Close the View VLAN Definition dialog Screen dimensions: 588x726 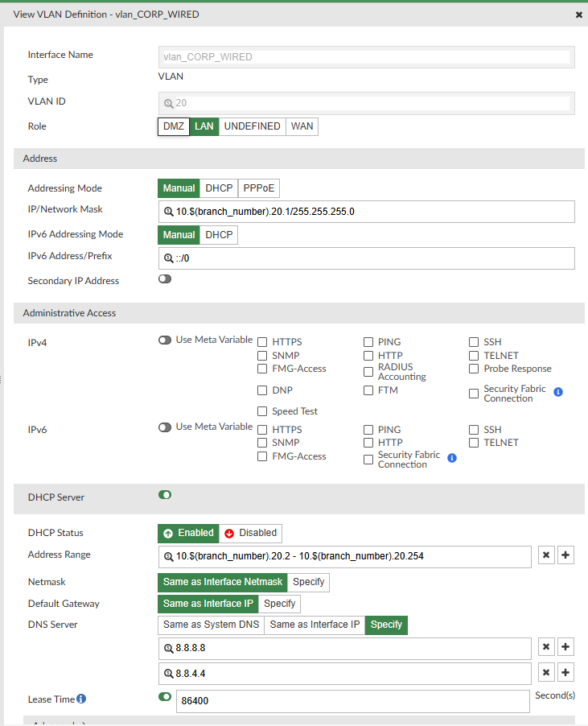[x=579, y=14]
